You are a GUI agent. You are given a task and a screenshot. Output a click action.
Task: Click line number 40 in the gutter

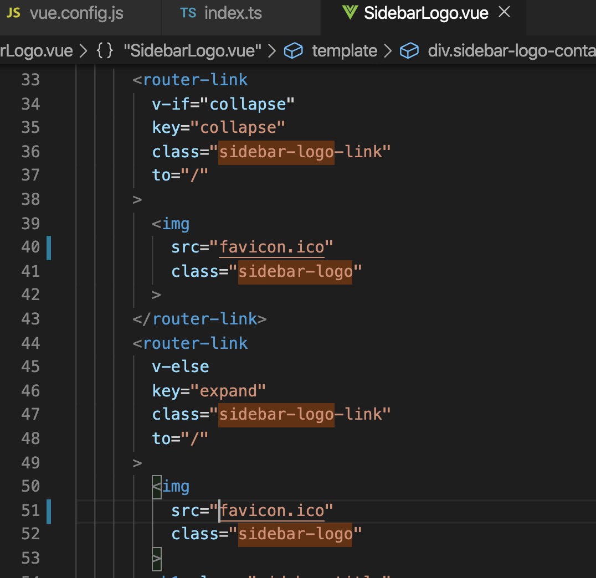(x=30, y=247)
